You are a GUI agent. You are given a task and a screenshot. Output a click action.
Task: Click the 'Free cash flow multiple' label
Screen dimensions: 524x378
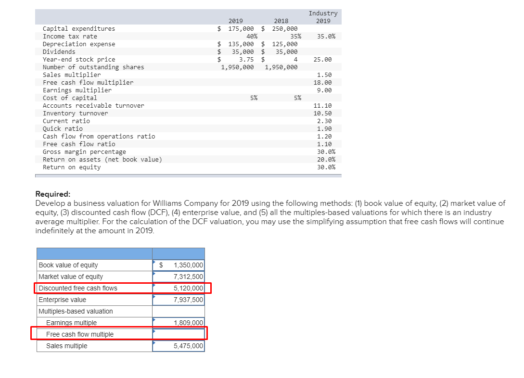click(80, 334)
